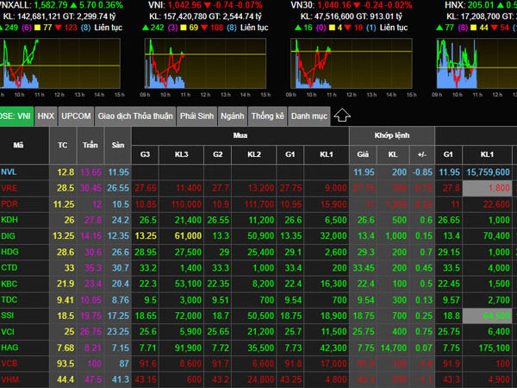Open the VCB stock symbol

point(9,363)
